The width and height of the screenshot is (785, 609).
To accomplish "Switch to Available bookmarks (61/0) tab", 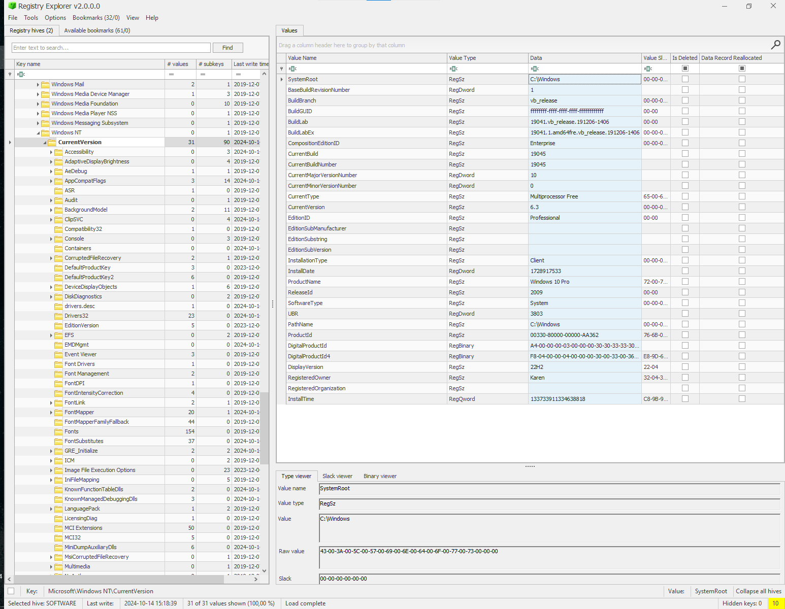I will pos(97,30).
